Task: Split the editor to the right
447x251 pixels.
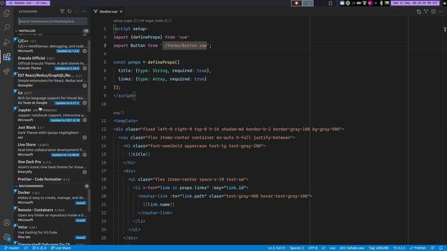Action: (433, 11)
